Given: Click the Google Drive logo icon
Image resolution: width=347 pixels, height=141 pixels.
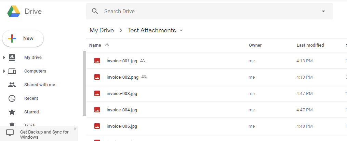Looking at the screenshot, I should pyautogui.click(x=14, y=11).
